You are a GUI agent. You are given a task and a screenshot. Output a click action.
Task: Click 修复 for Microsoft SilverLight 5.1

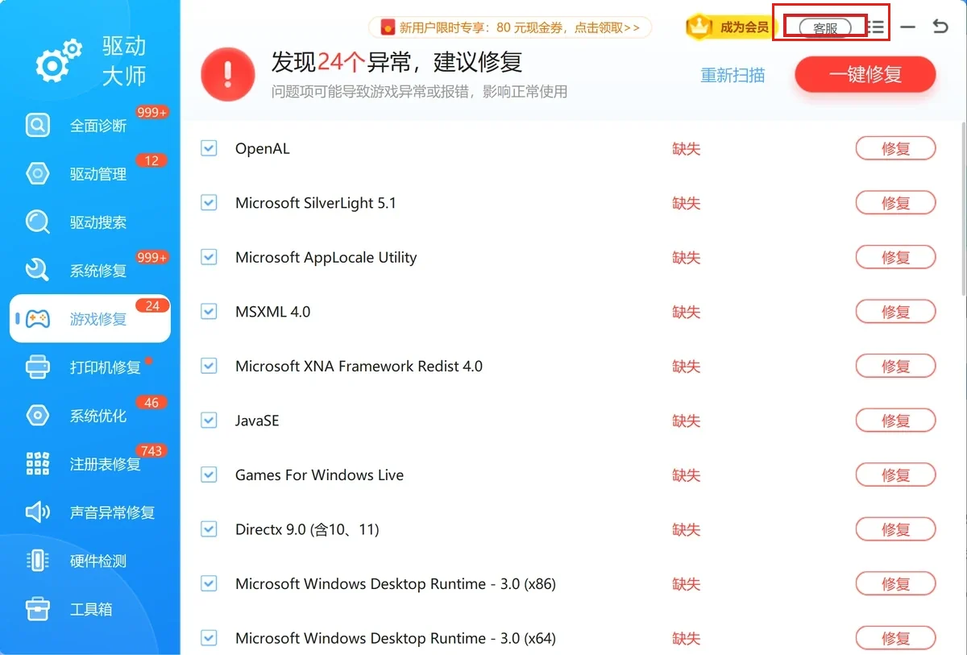point(895,203)
